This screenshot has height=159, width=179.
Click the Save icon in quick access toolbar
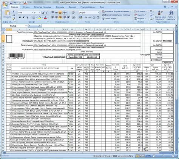[11, 3]
